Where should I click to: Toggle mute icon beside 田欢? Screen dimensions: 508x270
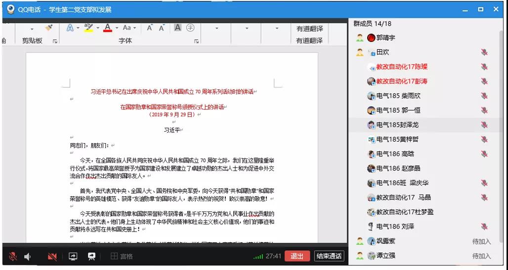pos(484,52)
